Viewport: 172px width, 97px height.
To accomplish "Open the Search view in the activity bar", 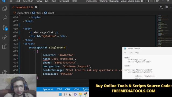I will click(x=5, y=18).
